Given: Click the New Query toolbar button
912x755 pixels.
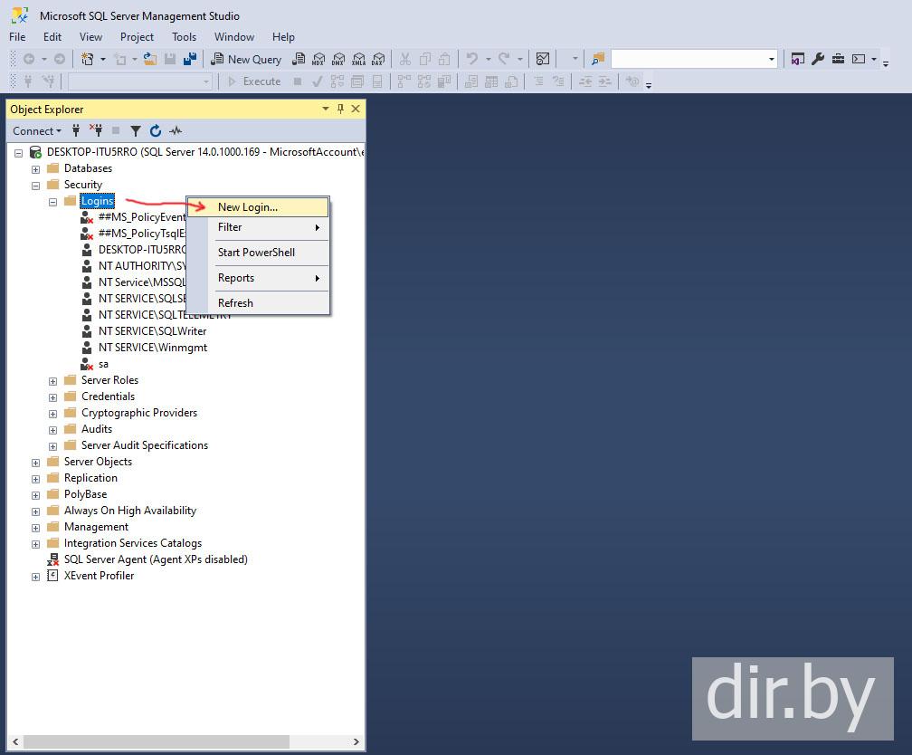Looking at the screenshot, I should tap(246, 59).
